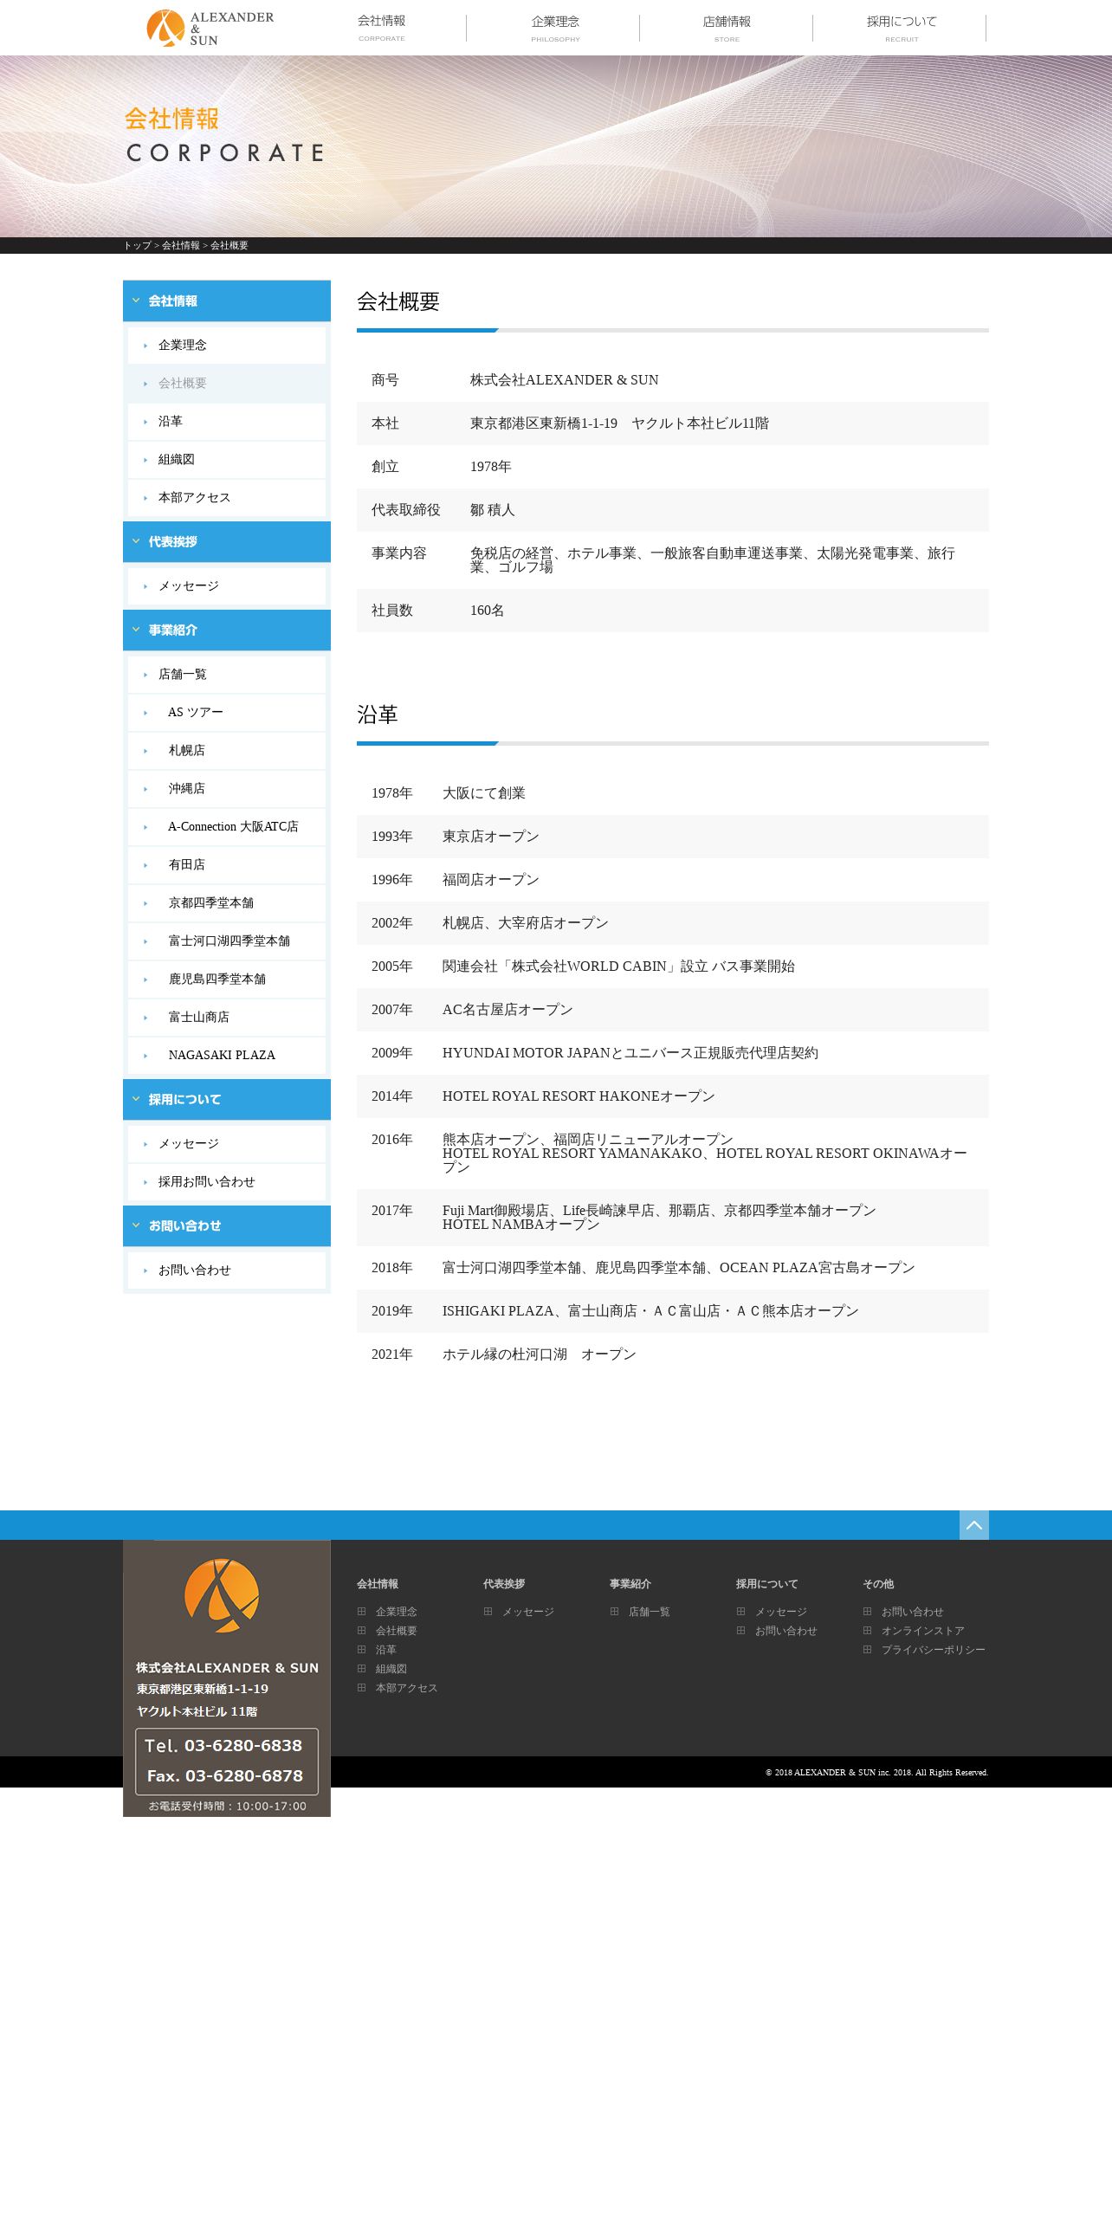Image resolution: width=1112 pixels, height=2224 pixels.
Task: Click footer link 店舗一覧
Action: [x=649, y=1612]
